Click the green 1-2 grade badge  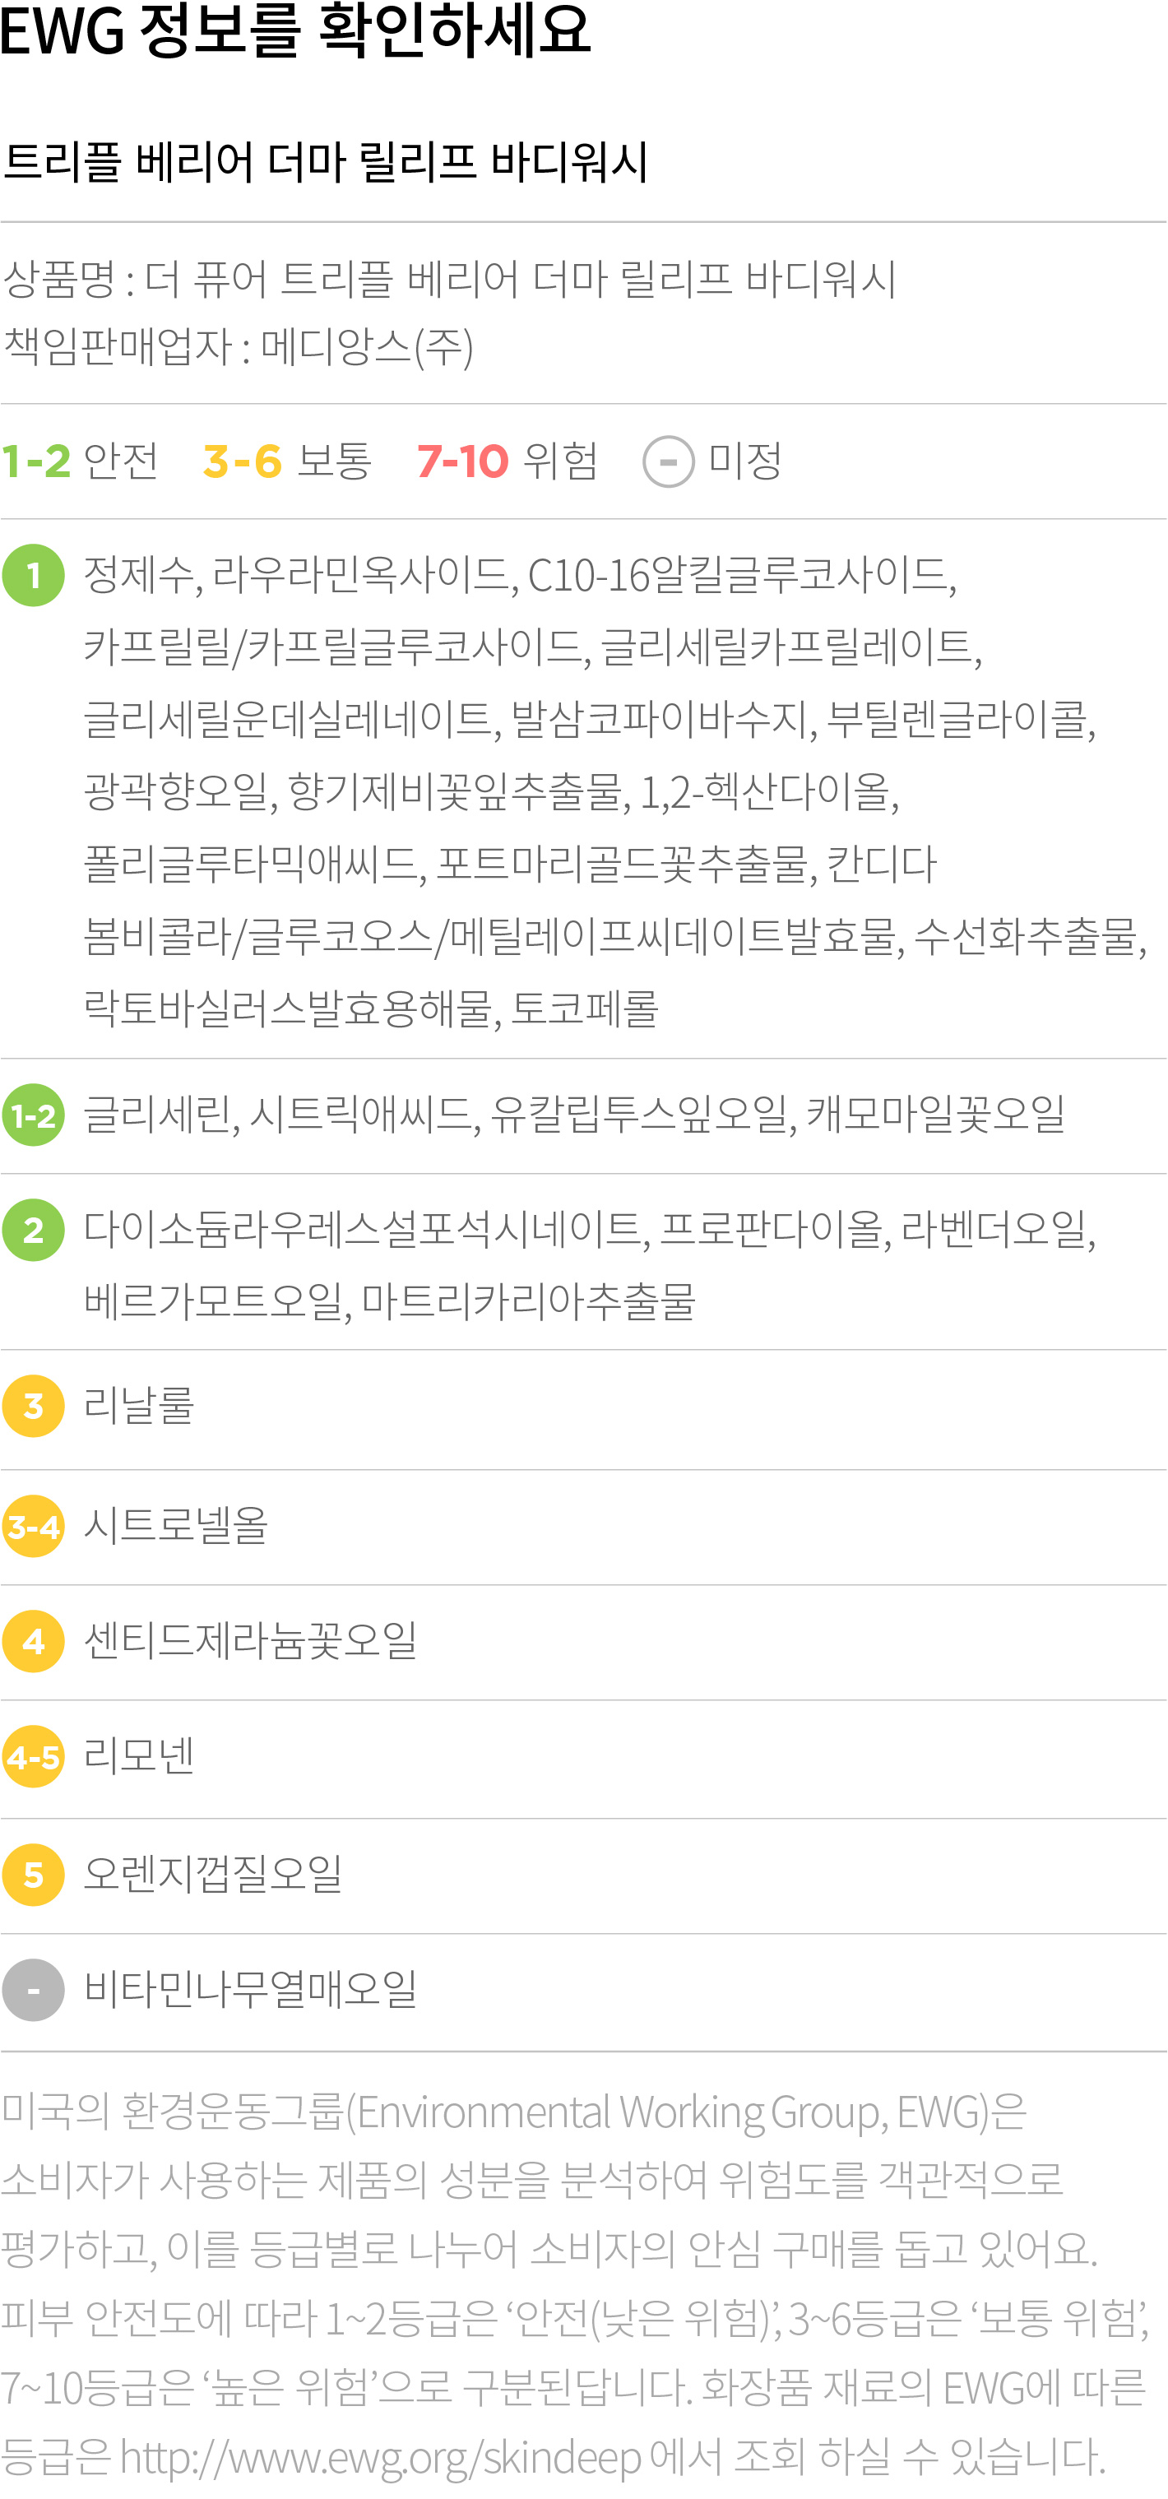pos(34,1115)
